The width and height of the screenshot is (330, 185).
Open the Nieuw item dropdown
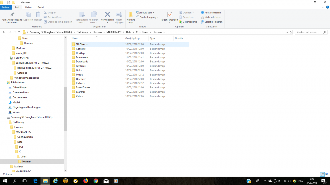pyautogui.click(x=145, y=13)
